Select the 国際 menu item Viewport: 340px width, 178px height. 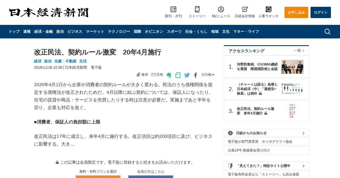[x=137, y=32]
